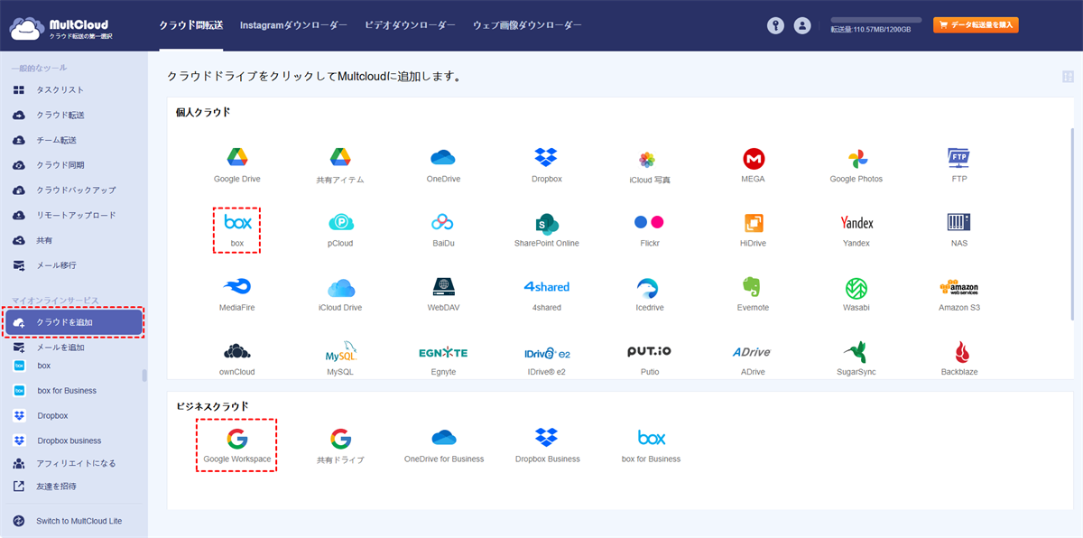This screenshot has height=538, width=1083.
Task: Pick the Amazon S3 service
Action: [x=958, y=293]
